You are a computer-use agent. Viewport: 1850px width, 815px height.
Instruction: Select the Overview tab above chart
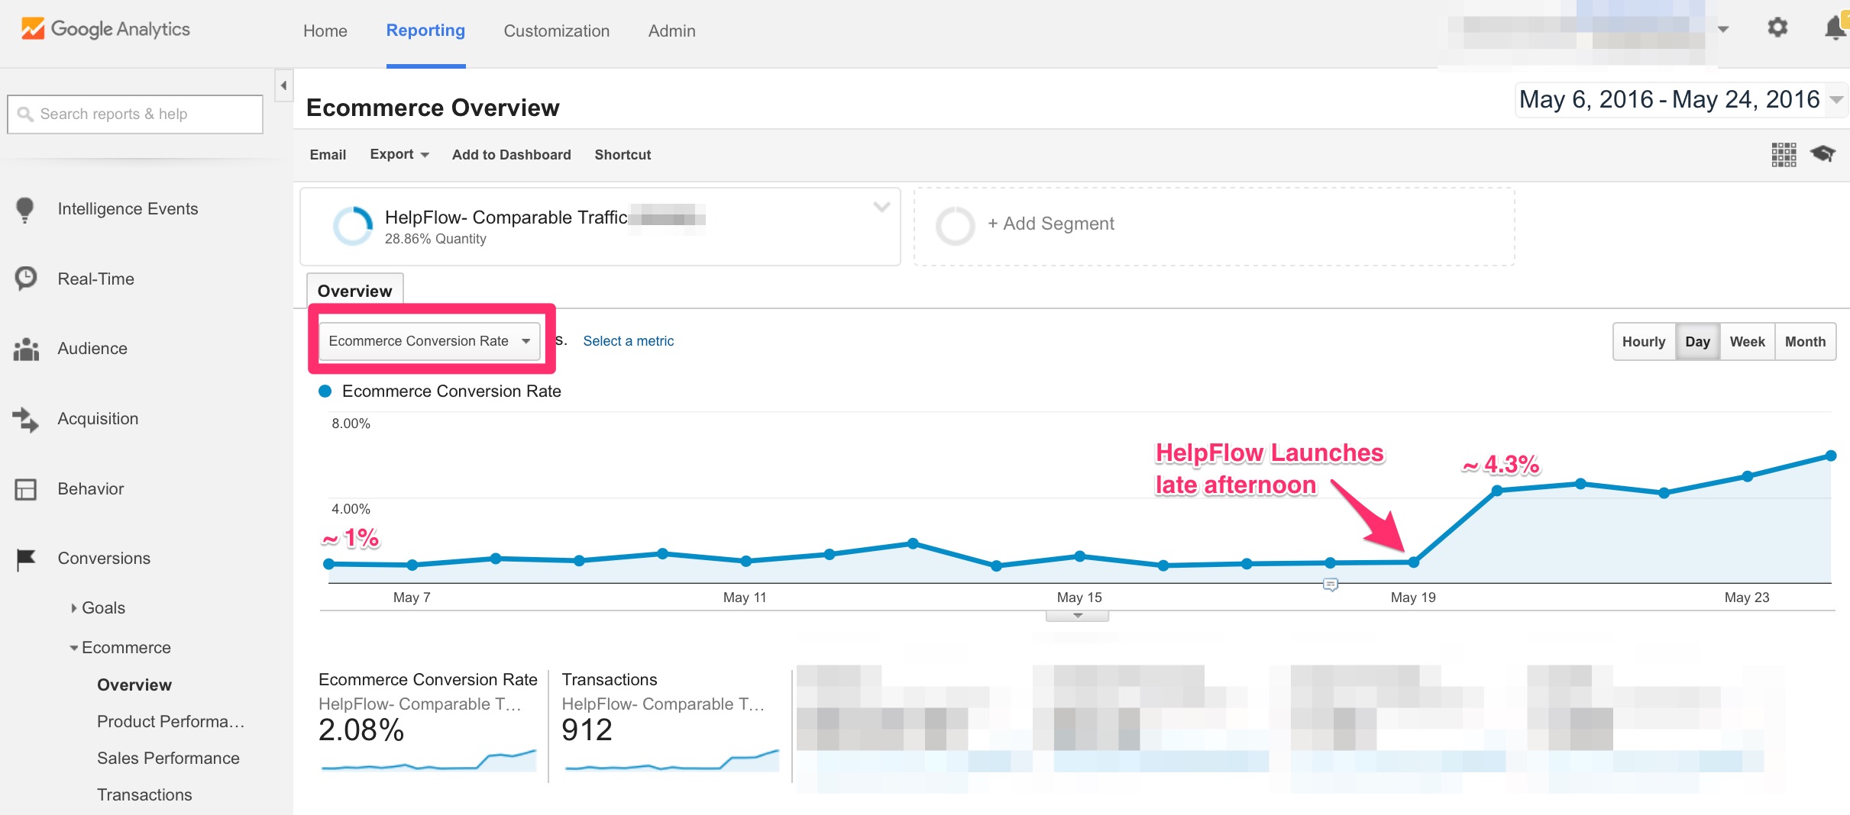355,291
